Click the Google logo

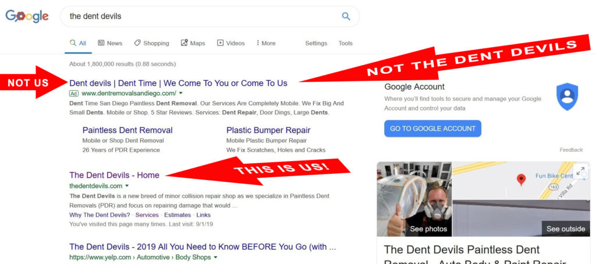coord(27,16)
